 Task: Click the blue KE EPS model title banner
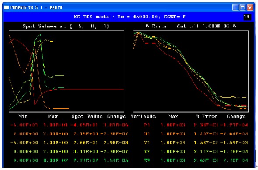click(x=129, y=17)
